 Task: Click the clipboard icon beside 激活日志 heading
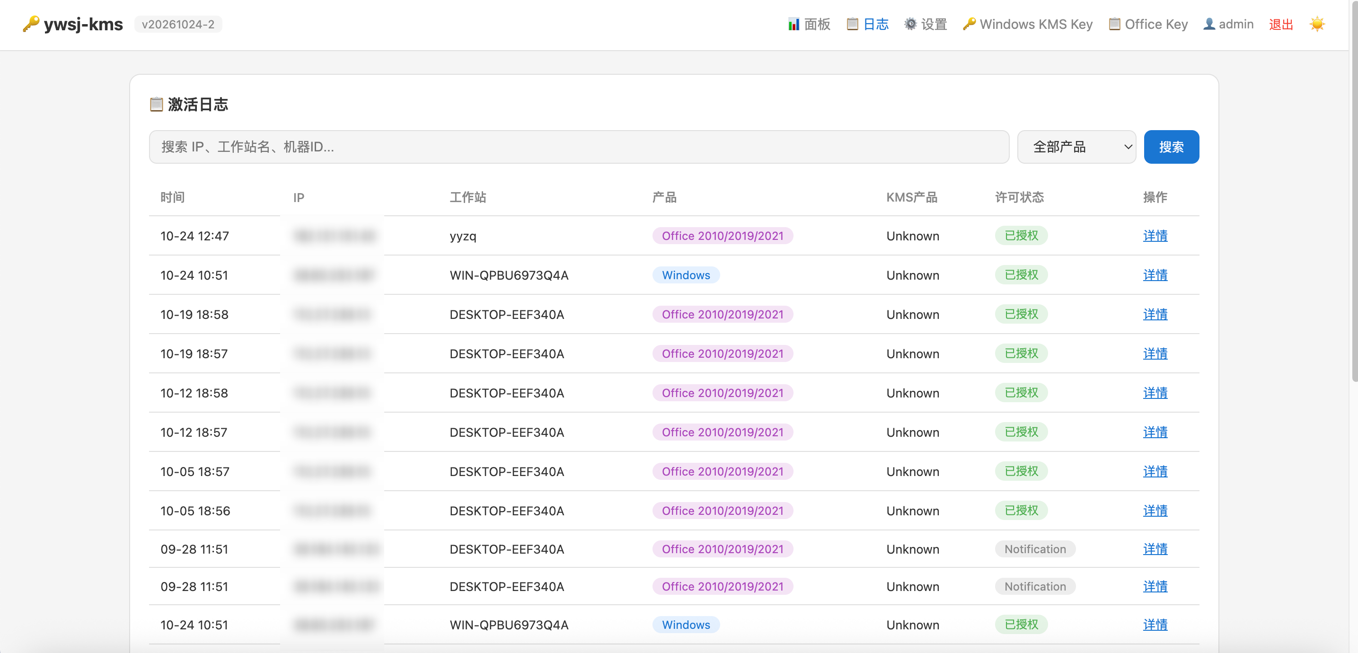pyautogui.click(x=156, y=105)
